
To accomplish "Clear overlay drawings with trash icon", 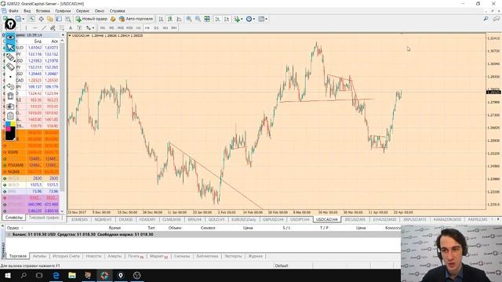I will [10, 96].
